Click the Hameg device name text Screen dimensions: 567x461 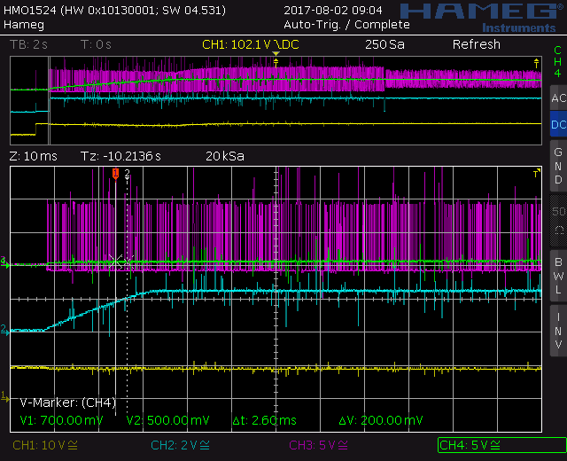pos(24,25)
